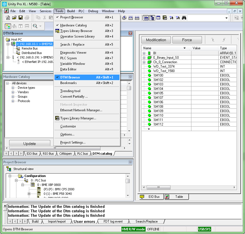Click the binoculars search icon
This screenshot has height=234, width=245.
click(x=184, y=18)
